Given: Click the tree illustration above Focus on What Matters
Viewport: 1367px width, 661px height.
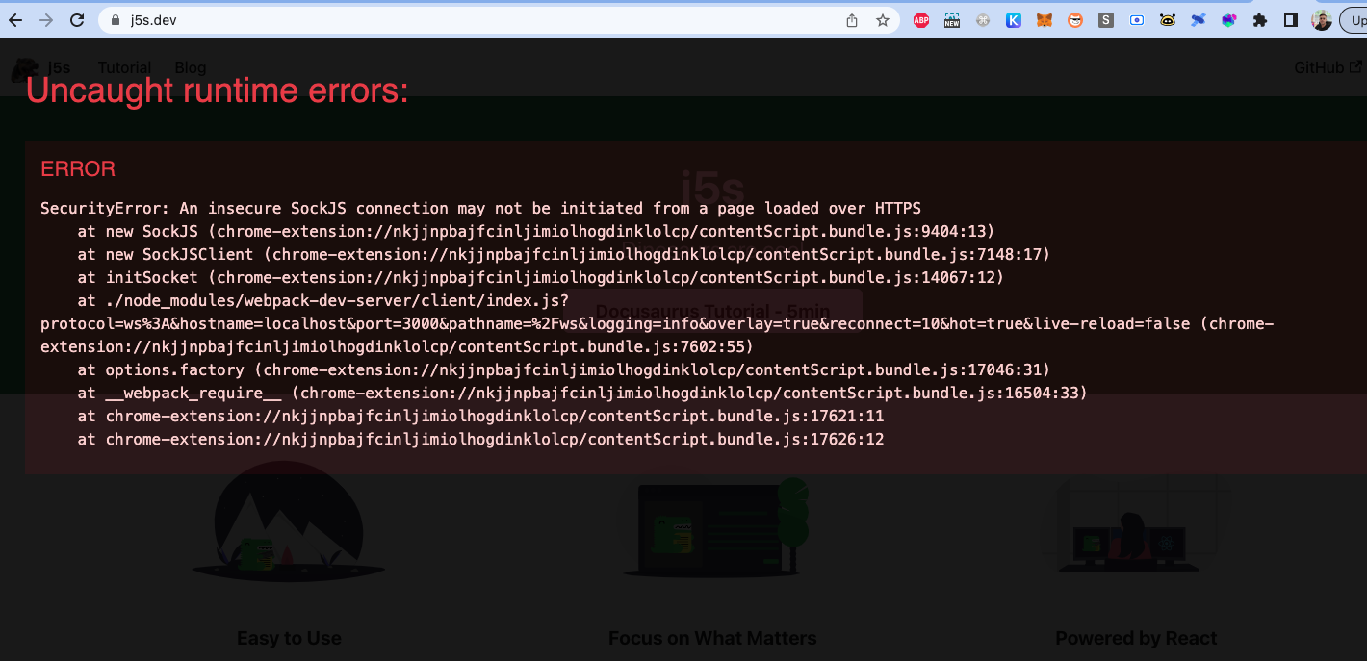Looking at the screenshot, I should click(x=712, y=527).
